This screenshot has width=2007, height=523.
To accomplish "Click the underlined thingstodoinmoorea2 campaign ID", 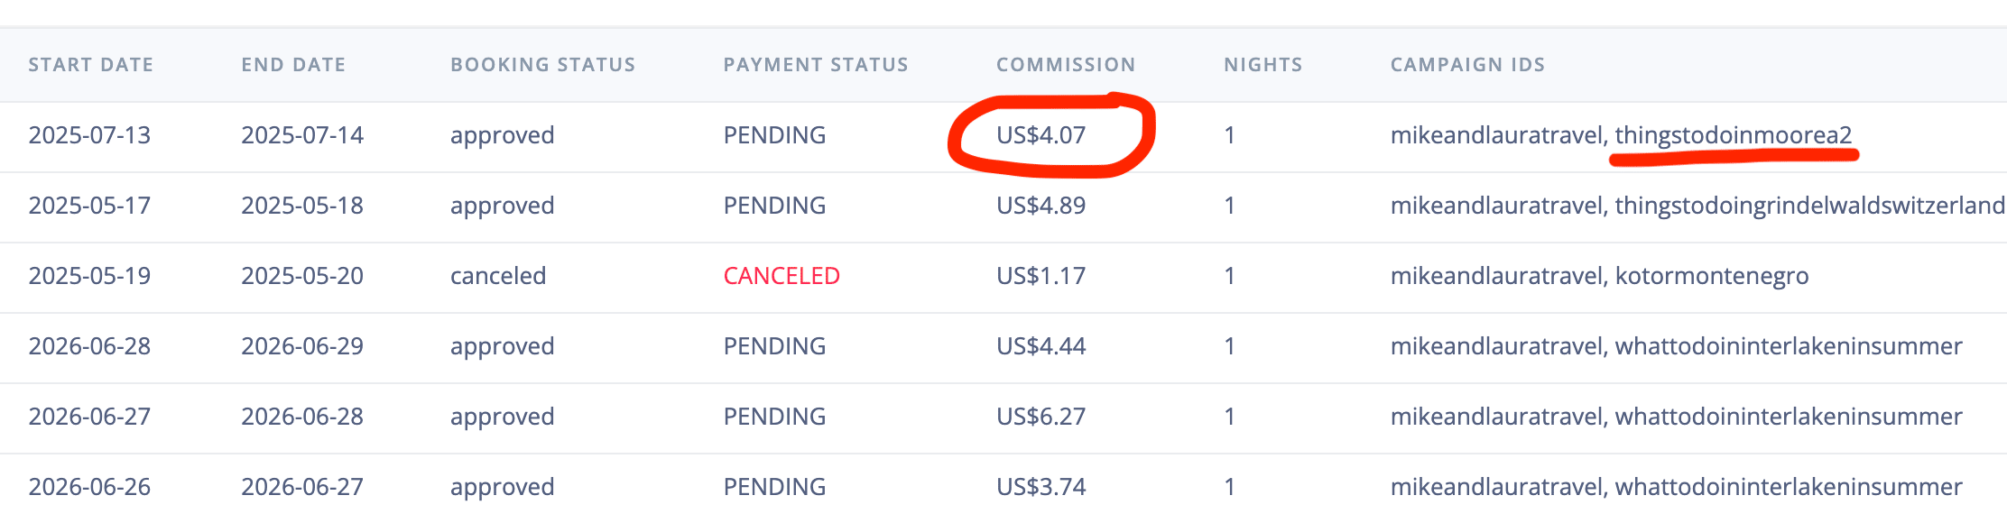I will (x=1733, y=135).
